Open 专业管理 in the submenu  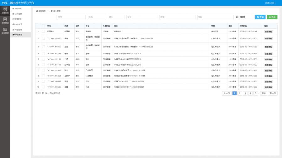click(18, 24)
